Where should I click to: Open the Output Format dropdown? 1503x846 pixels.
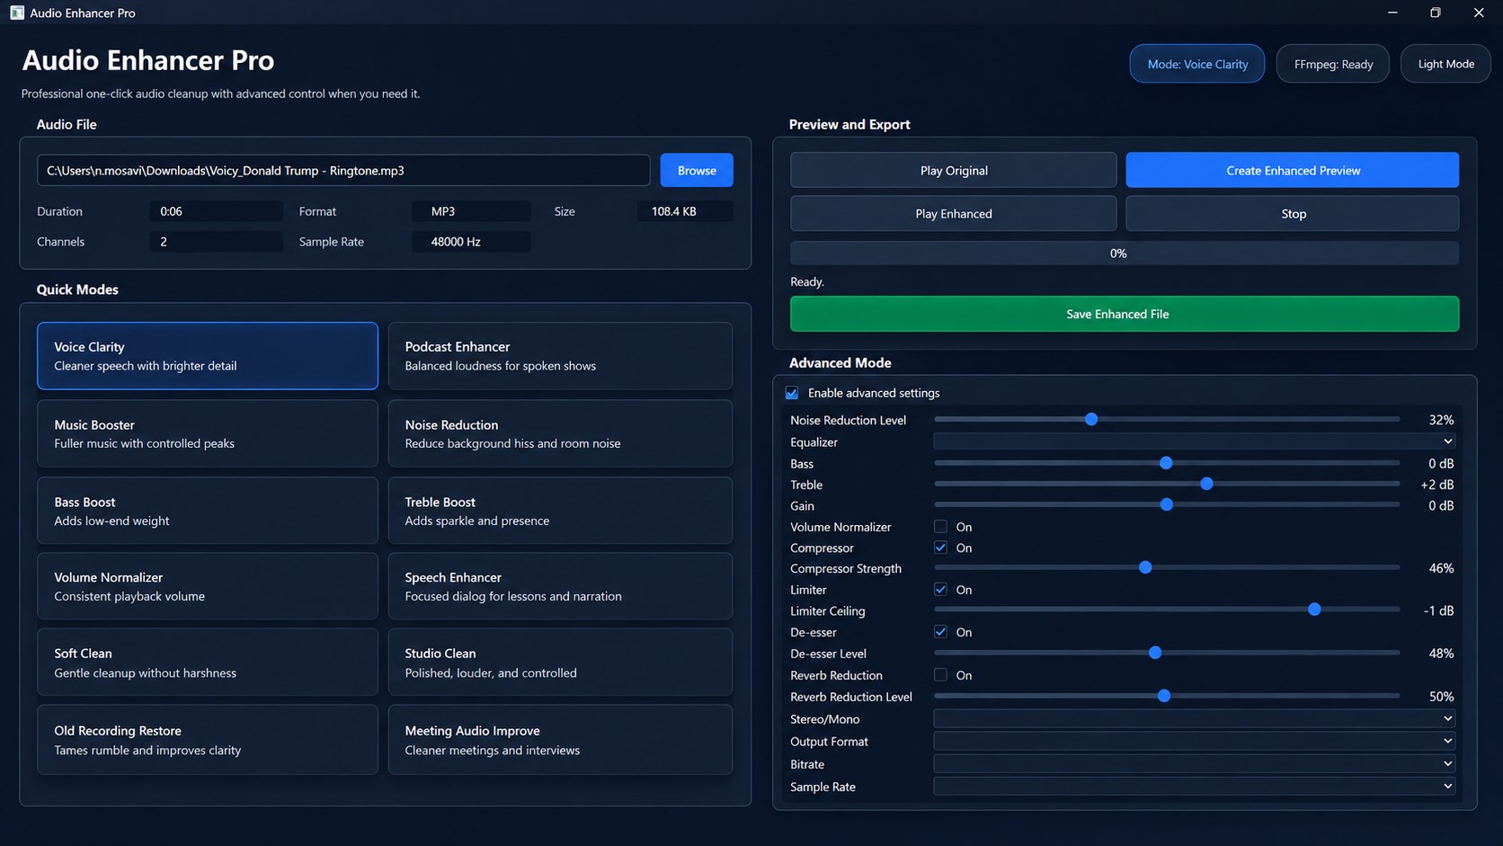[1195, 741]
